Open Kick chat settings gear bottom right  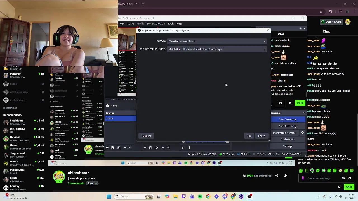[339, 187]
